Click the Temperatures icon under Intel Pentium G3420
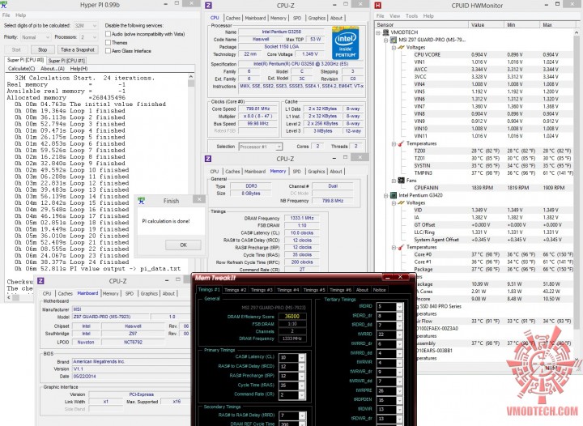Image resolution: width=583 pixels, height=426 pixels. click(x=401, y=247)
